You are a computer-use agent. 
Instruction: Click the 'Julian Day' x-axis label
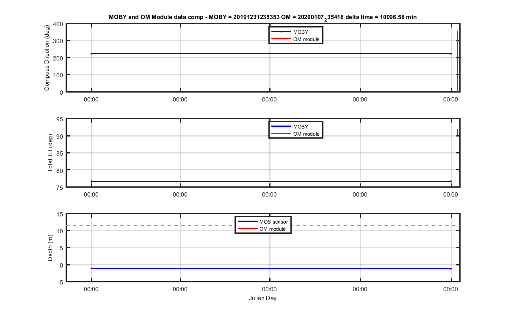[x=263, y=298]
